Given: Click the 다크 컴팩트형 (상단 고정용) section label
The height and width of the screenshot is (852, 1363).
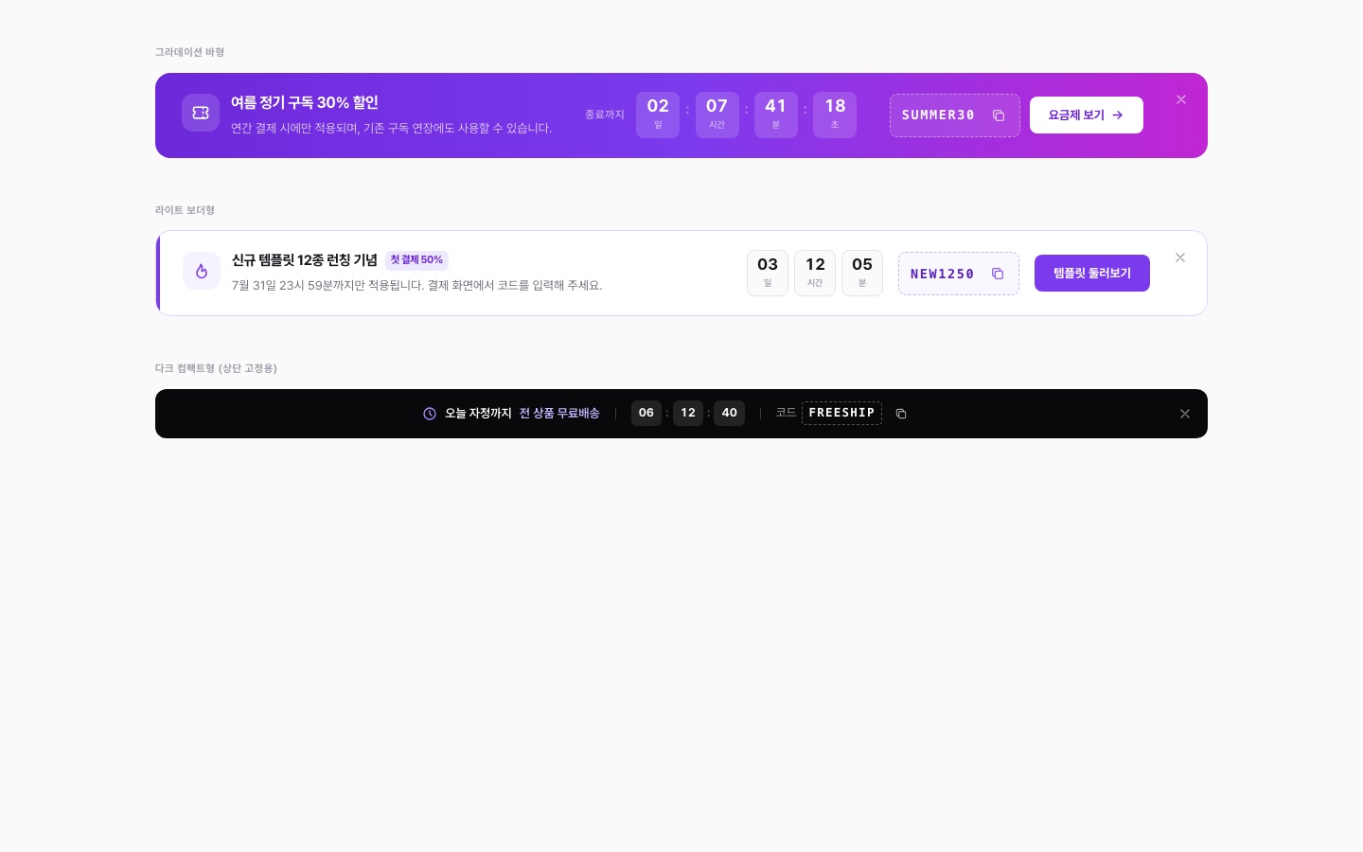Looking at the screenshot, I should coord(216,368).
